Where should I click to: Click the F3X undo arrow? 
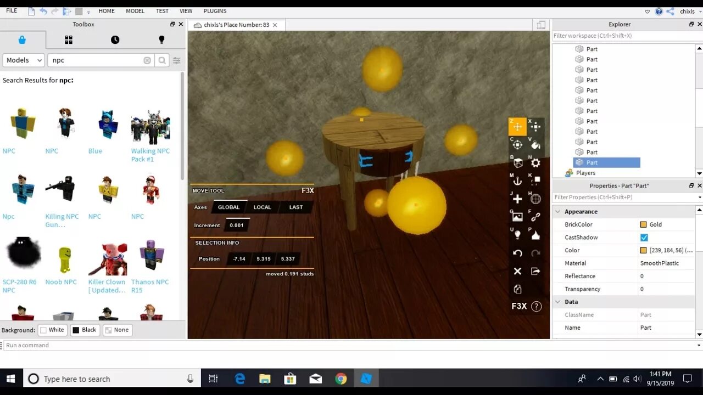(517, 253)
